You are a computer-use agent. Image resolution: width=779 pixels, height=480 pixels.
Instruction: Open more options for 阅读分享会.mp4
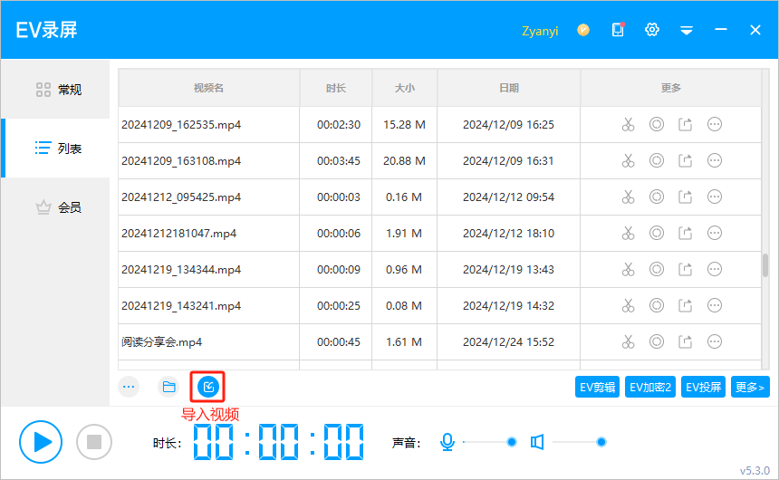tap(714, 341)
